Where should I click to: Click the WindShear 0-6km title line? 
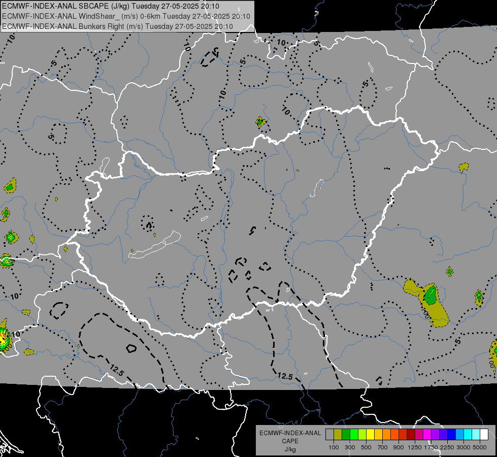[126, 16]
